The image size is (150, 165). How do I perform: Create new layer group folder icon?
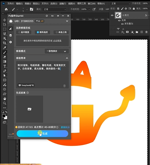[137, 32]
